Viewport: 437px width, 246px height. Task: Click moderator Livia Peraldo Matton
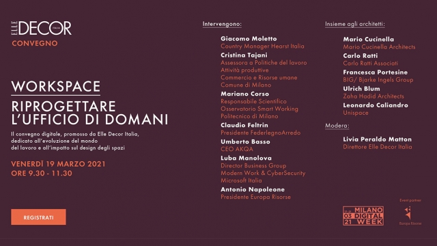tap(378, 139)
